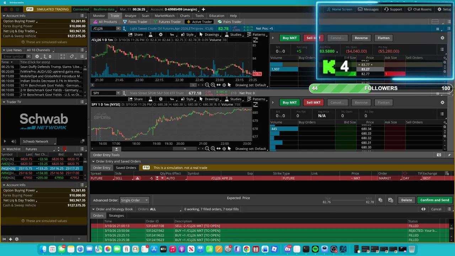Collapse the Order and Strategy Book section

[93, 209]
